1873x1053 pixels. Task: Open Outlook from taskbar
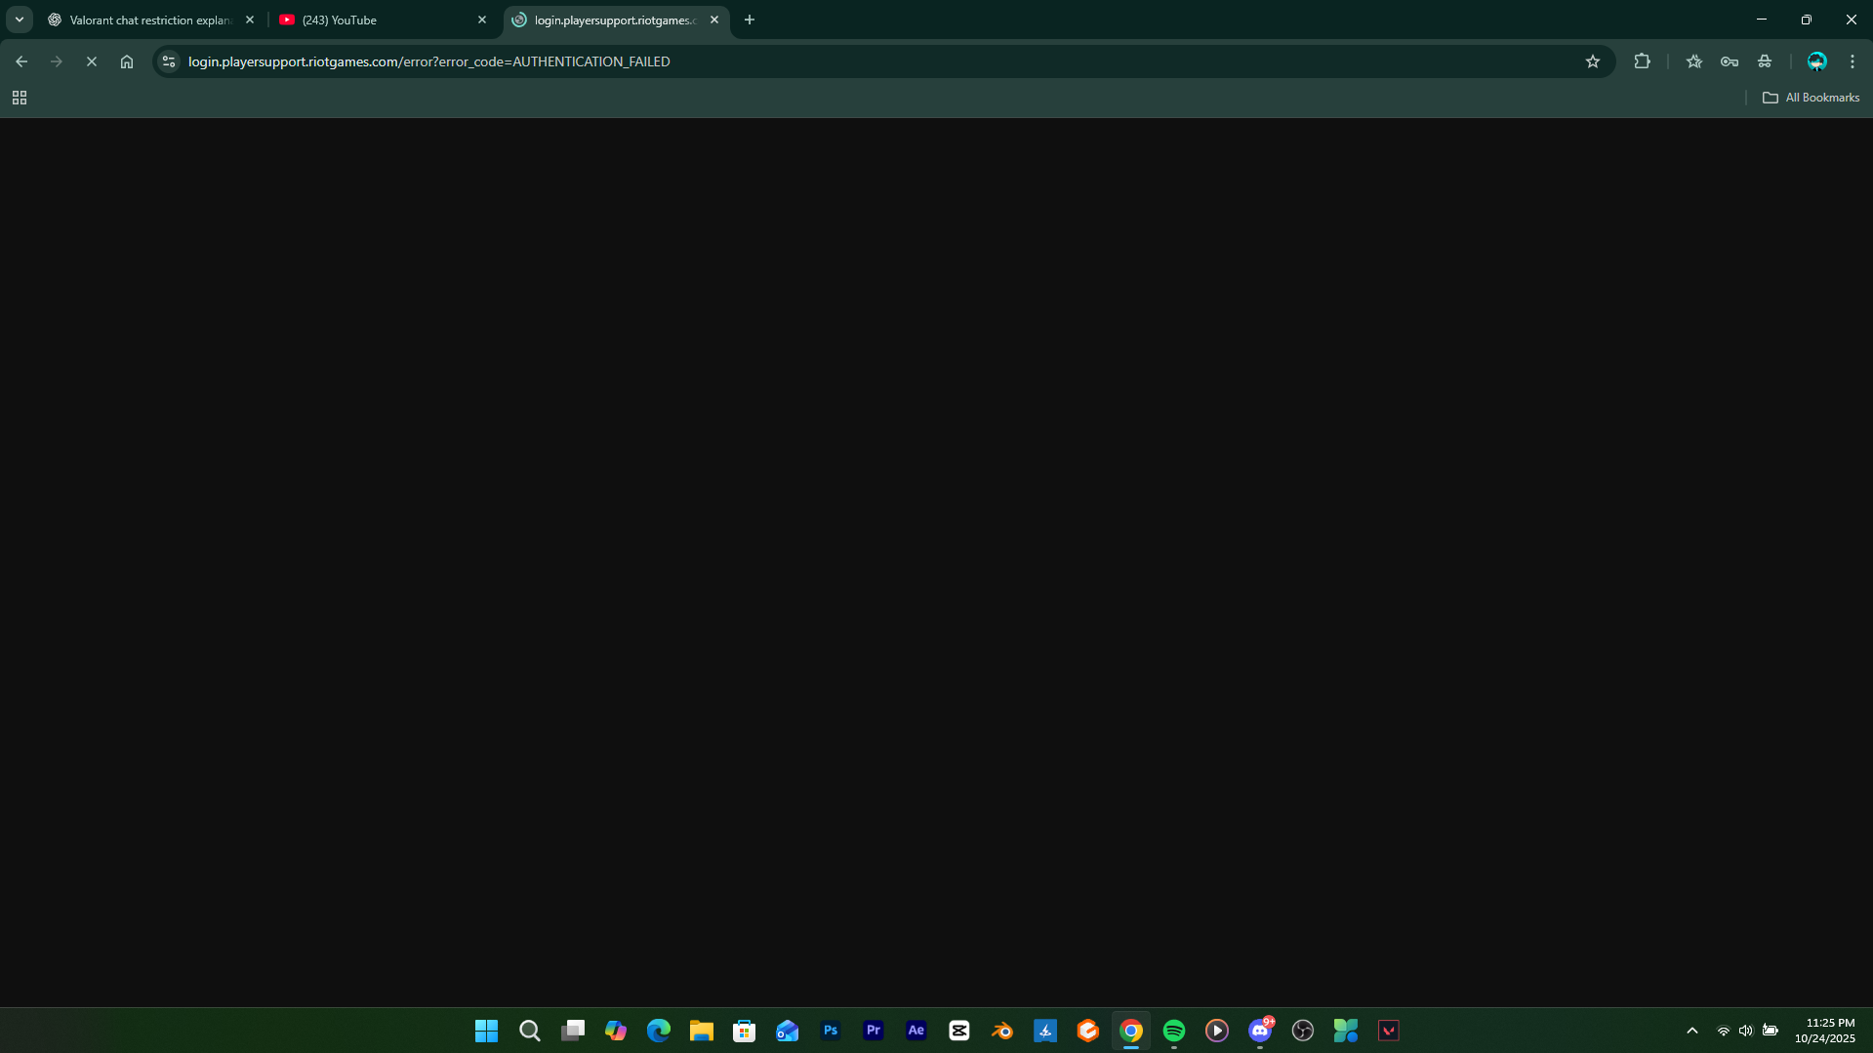787,1031
